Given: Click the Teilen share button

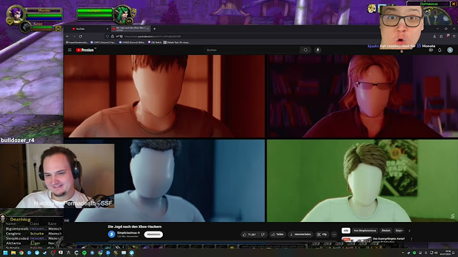Looking at the screenshot, I should tap(277, 235).
